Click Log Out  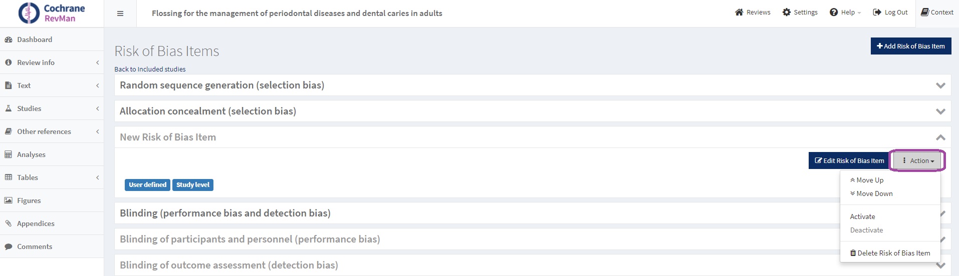tap(890, 12)
